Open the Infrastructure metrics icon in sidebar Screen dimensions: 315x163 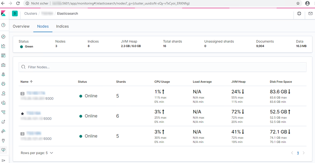pos(3,93)
